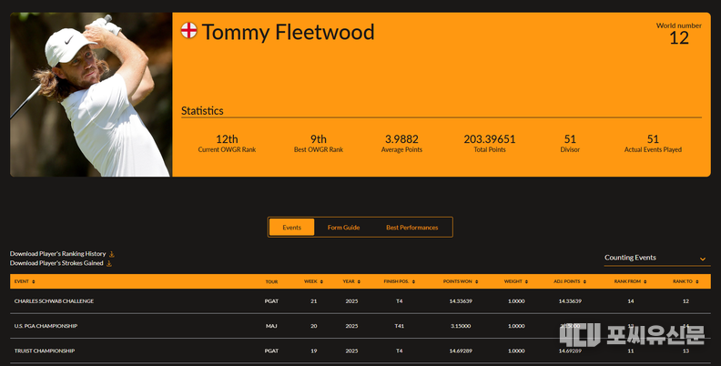The image size is (721, 366).
Task: Download Player's Strokes Gained link
Action: click(x=56, y=263)
